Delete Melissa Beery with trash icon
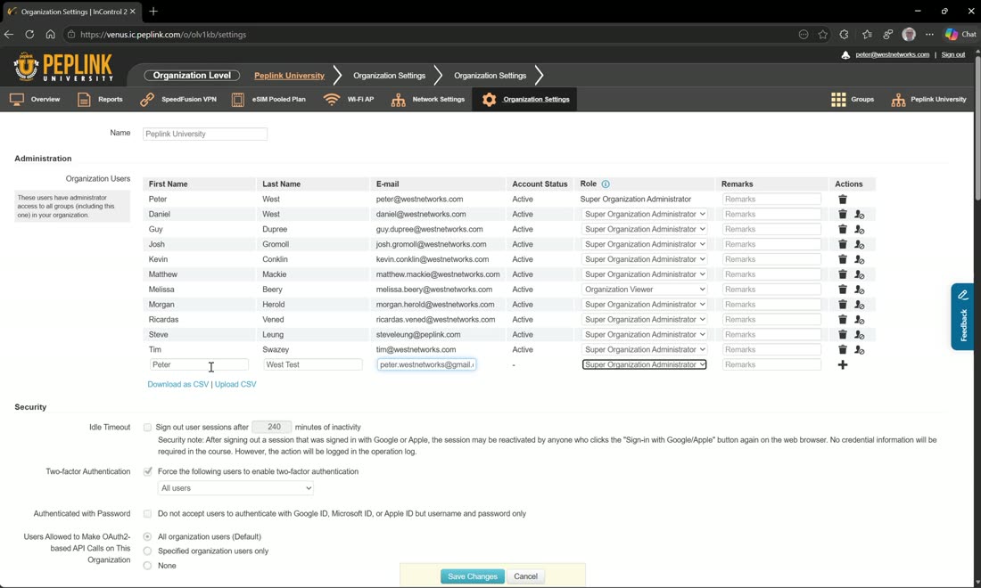 click(842, 290)
